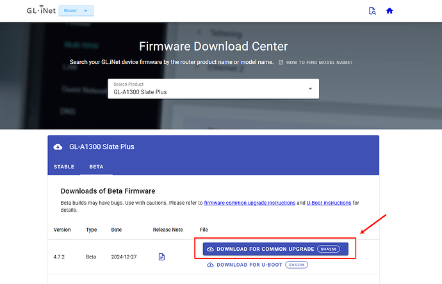Click the GL.iNet logo
The height and width of the screenshot is (284, 442).
[x=41, y=10]
